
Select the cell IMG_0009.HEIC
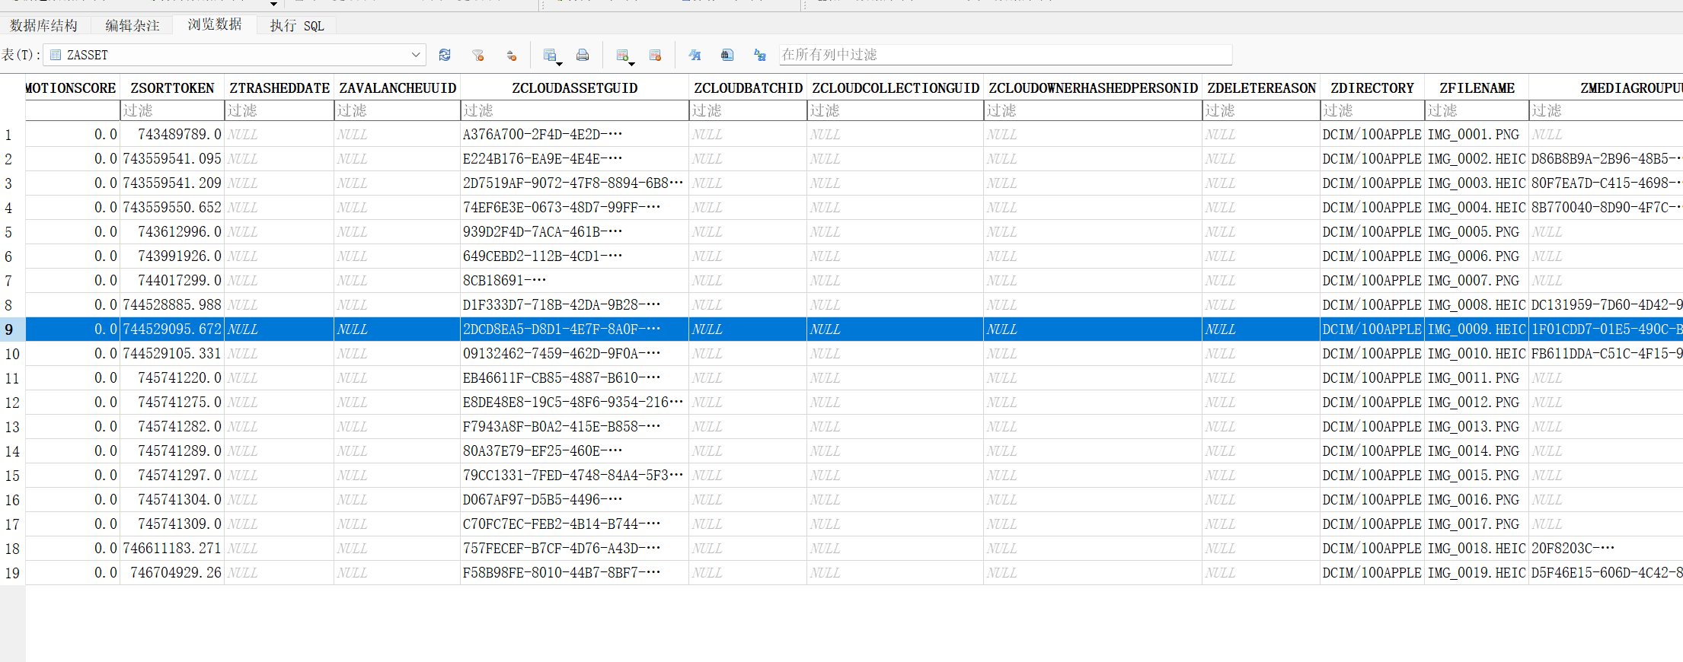tap(1477, 329)
